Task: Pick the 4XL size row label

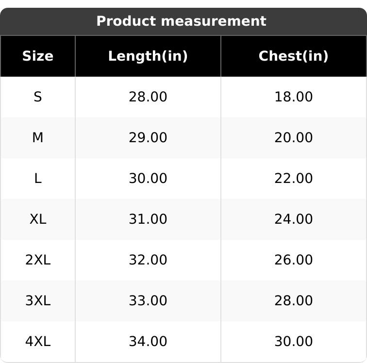Action: point(38,342)
